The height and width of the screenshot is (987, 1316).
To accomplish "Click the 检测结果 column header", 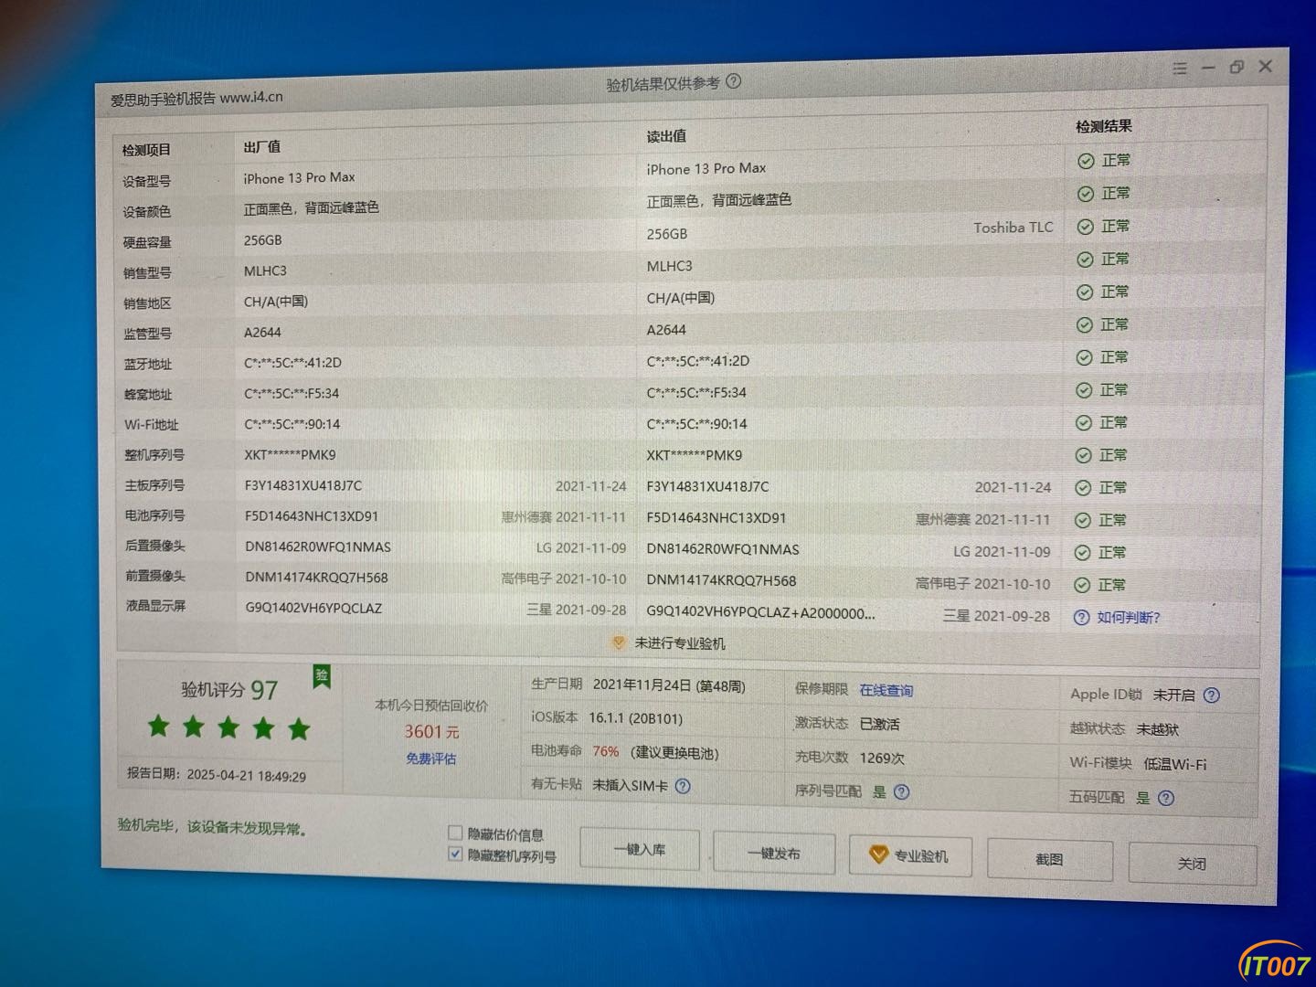I will [1103, 126].
